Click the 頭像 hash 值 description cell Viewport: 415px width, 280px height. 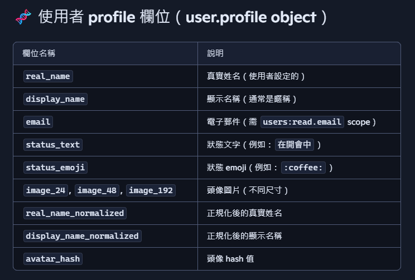(x=231, y=259)
